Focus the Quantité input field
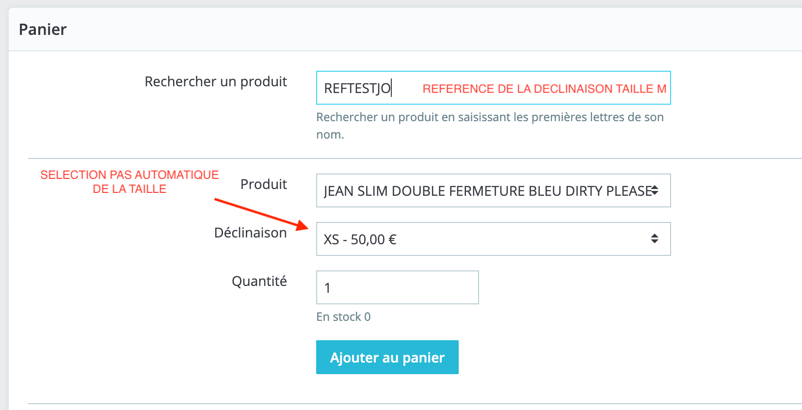802x410 pixels. [397, 287]
